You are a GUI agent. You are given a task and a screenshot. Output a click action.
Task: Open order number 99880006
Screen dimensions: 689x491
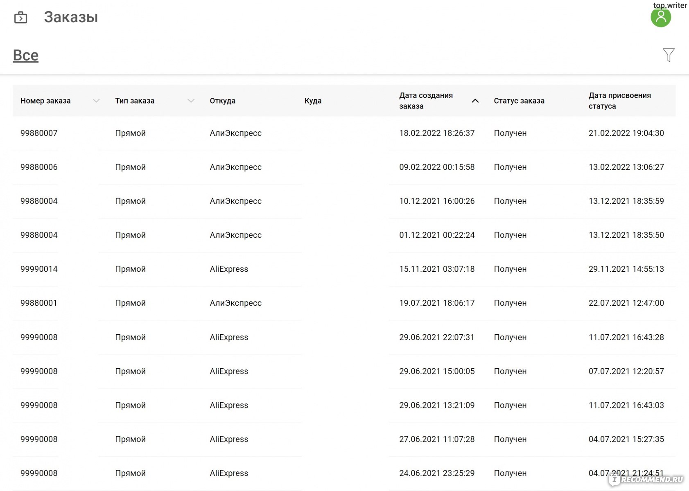point(39,167)
